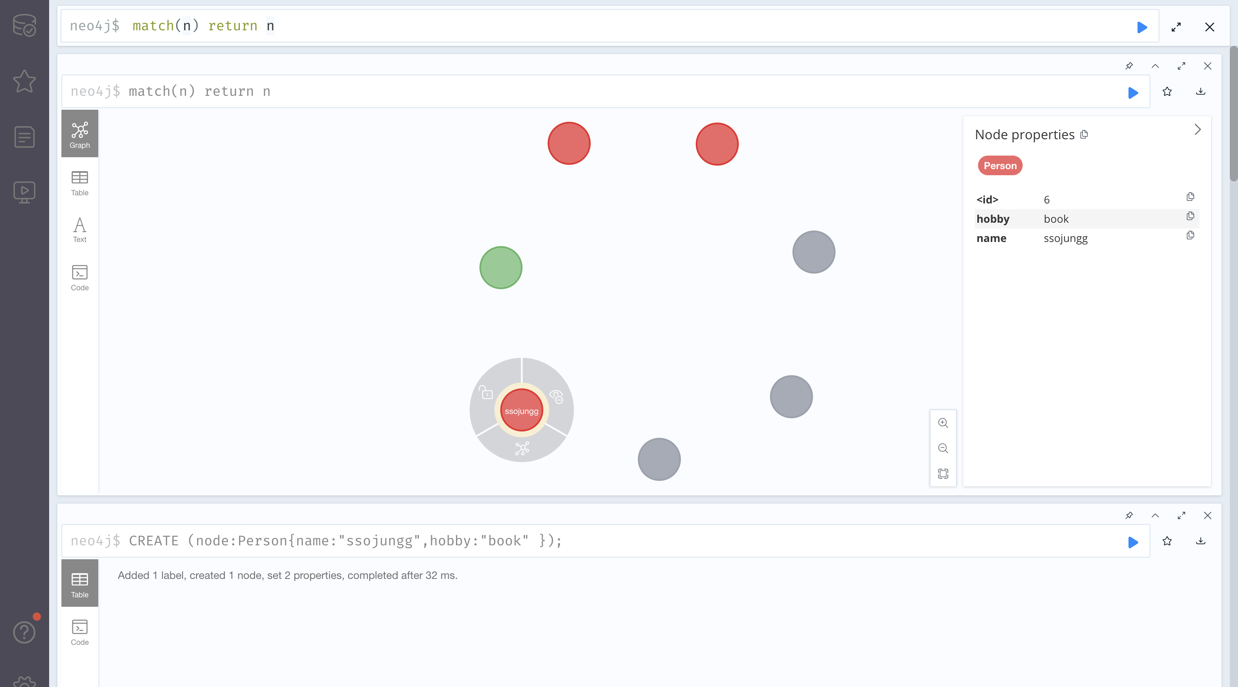Viewport: 1238px width, 687px height.
Task: Fit graph to screen icon
Action: (x=943, y=474)
